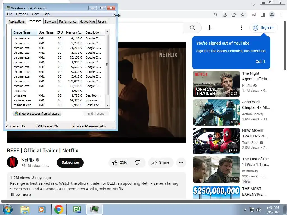Open Netflix channel avatar

pos(12,162)
